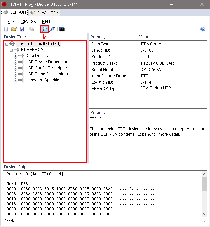The width and height of the screenshot is (210, 227).
Task: Click the Vendor ID value 0x0403
Action: tap(147, 50)
